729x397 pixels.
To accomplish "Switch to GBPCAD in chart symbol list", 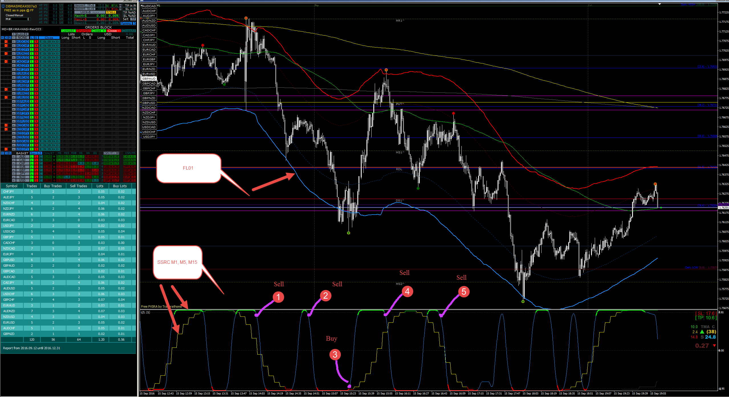I will [149, 83].
